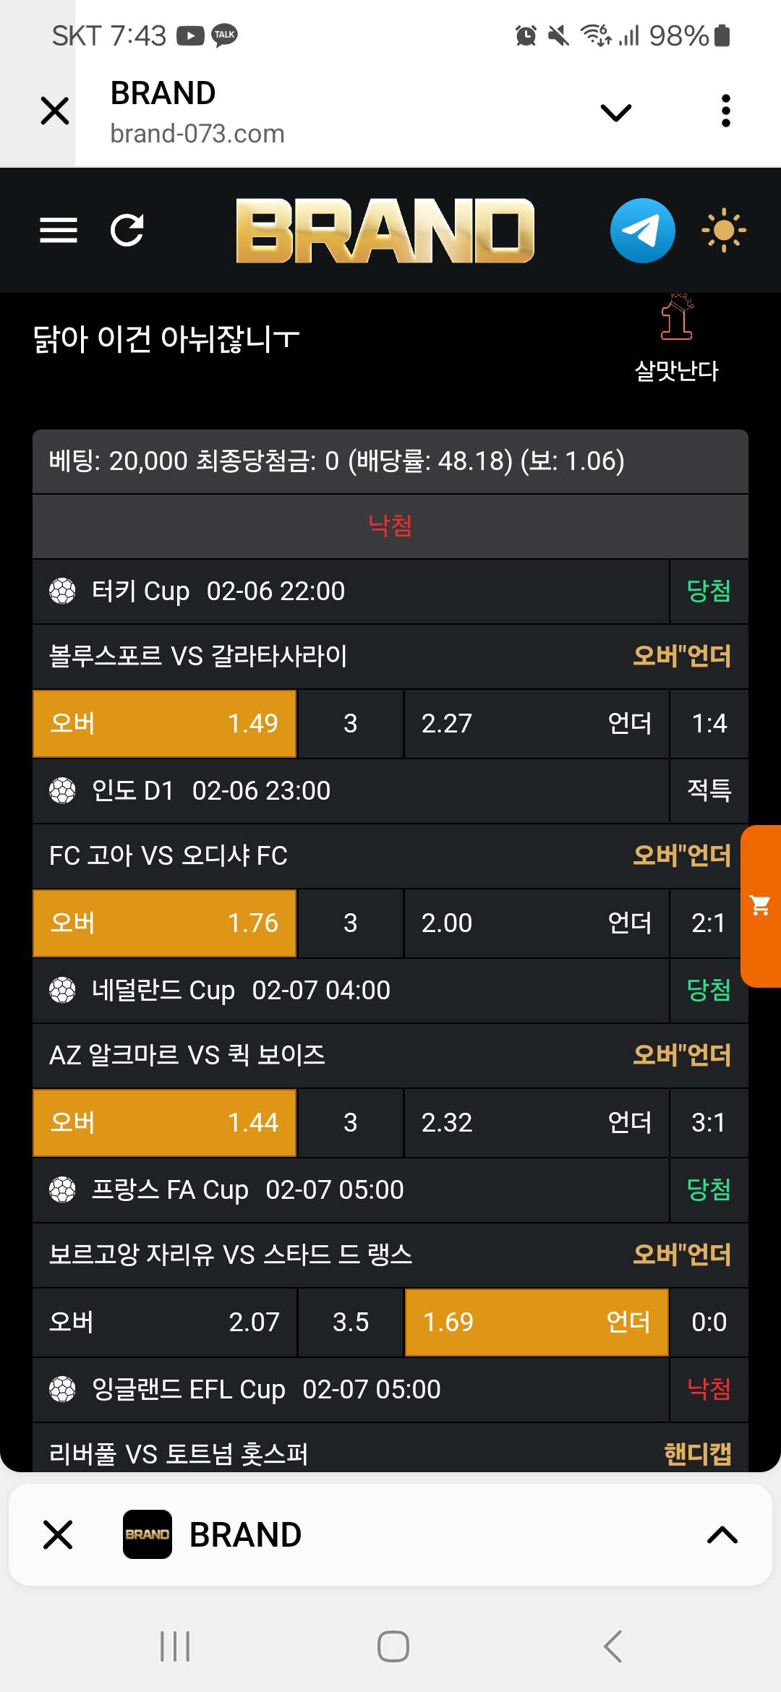
Task: Select the 언더 1.69 highlighted cell
Action: 536,1322
